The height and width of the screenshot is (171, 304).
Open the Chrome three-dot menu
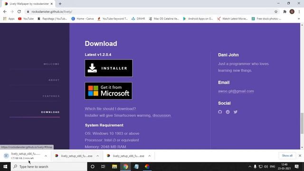coord(299,11)
